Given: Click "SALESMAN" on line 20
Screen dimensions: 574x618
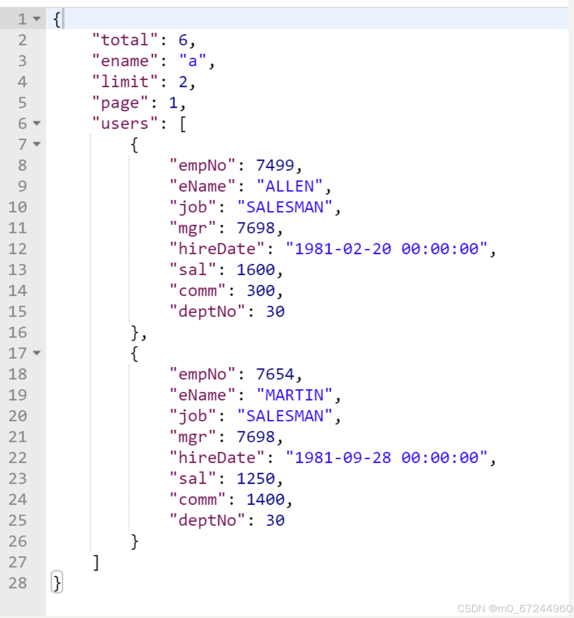Looking at the screenshot, I should point(285,416).
